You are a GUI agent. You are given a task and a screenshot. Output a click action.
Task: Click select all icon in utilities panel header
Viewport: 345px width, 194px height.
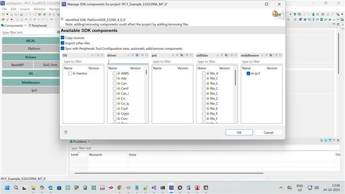click(x=222, y=55)
